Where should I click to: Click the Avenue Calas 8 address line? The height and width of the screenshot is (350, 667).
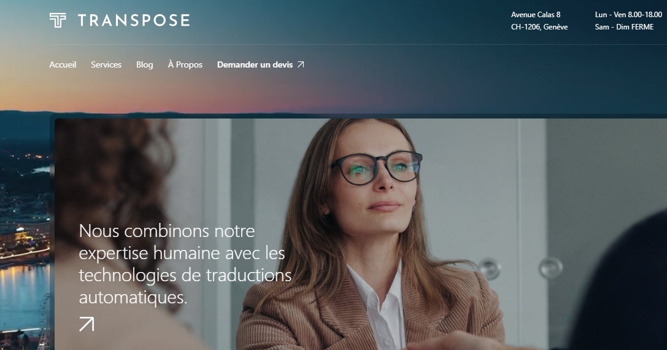coord(536,15)
